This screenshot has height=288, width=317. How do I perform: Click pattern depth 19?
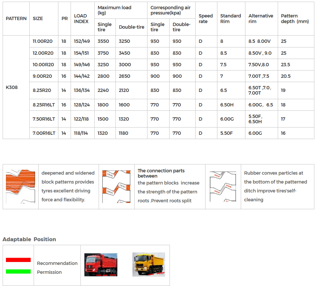click(283, 90)
